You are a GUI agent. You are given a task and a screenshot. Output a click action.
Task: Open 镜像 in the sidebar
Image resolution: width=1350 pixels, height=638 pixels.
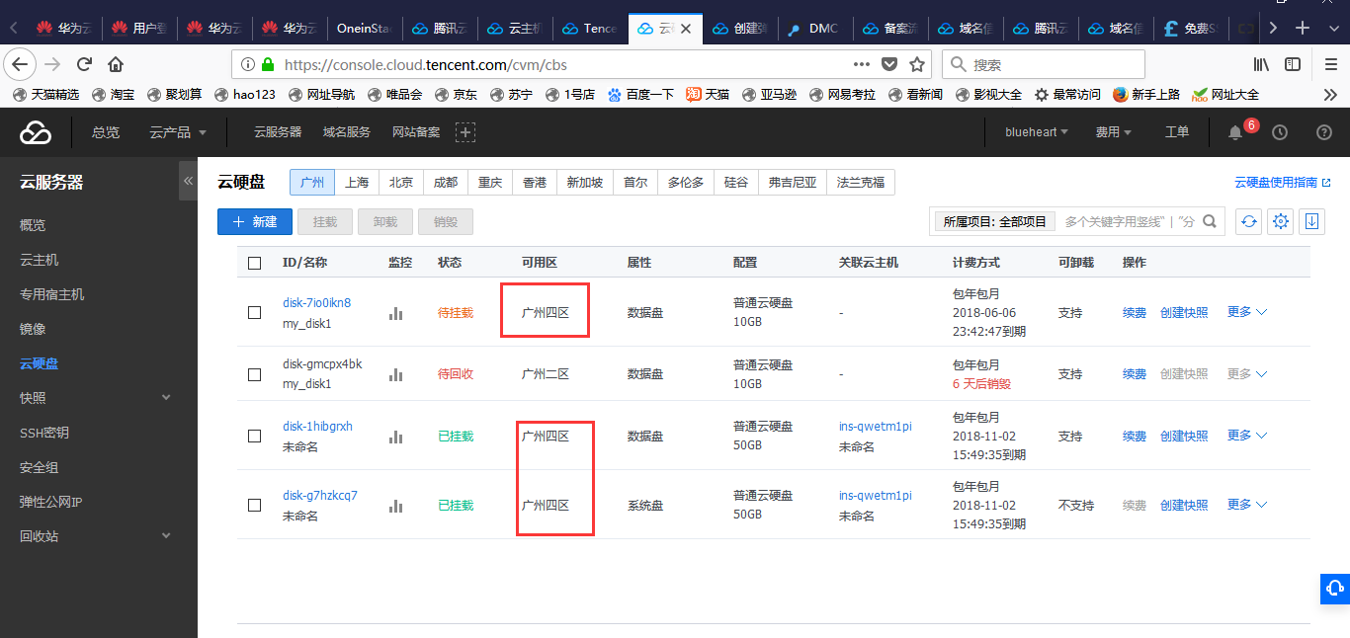tap(33, 329)
